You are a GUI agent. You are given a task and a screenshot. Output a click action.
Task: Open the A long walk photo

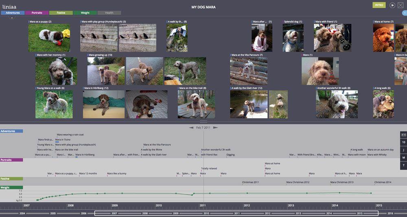point(383,104)
